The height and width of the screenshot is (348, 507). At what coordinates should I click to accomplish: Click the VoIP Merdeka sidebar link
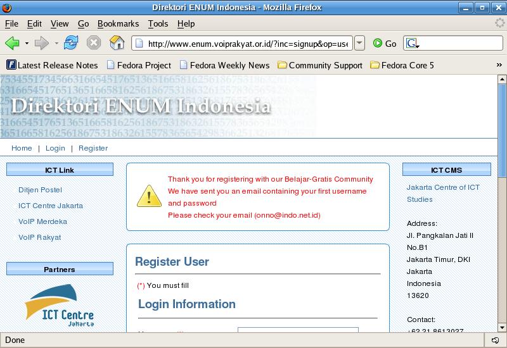coord(42,221)
